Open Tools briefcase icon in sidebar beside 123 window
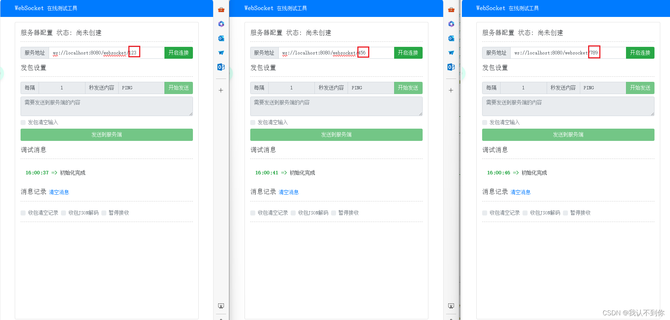This screenshot has width=670, height=320. 221,10
